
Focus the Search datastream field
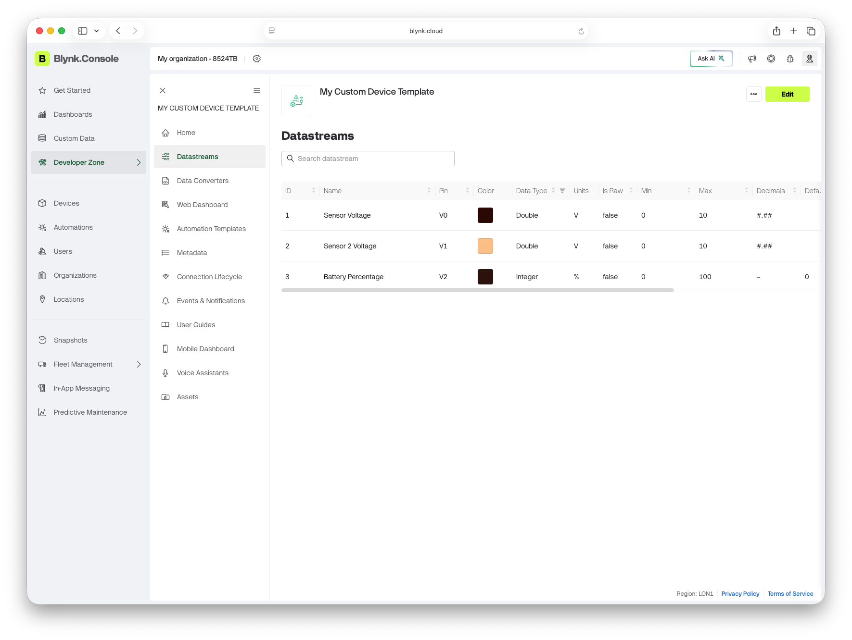(368, 159)
